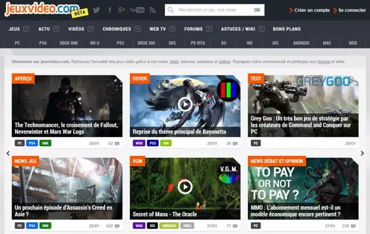Click PS4 tag under Technomancer article
This screenshot has width=370, height=234.
[x=32, y=143]
